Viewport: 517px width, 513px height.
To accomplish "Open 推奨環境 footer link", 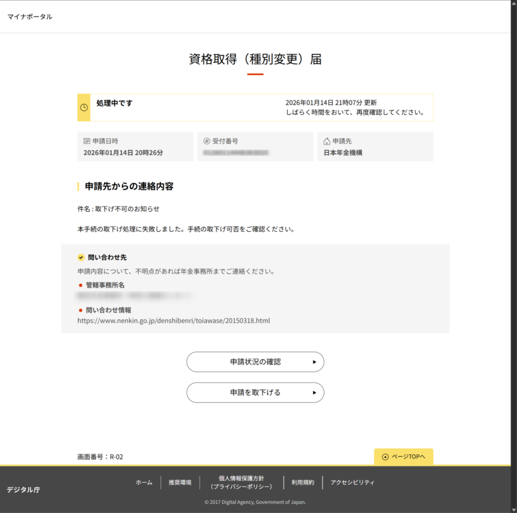I will tap(180, 482).
